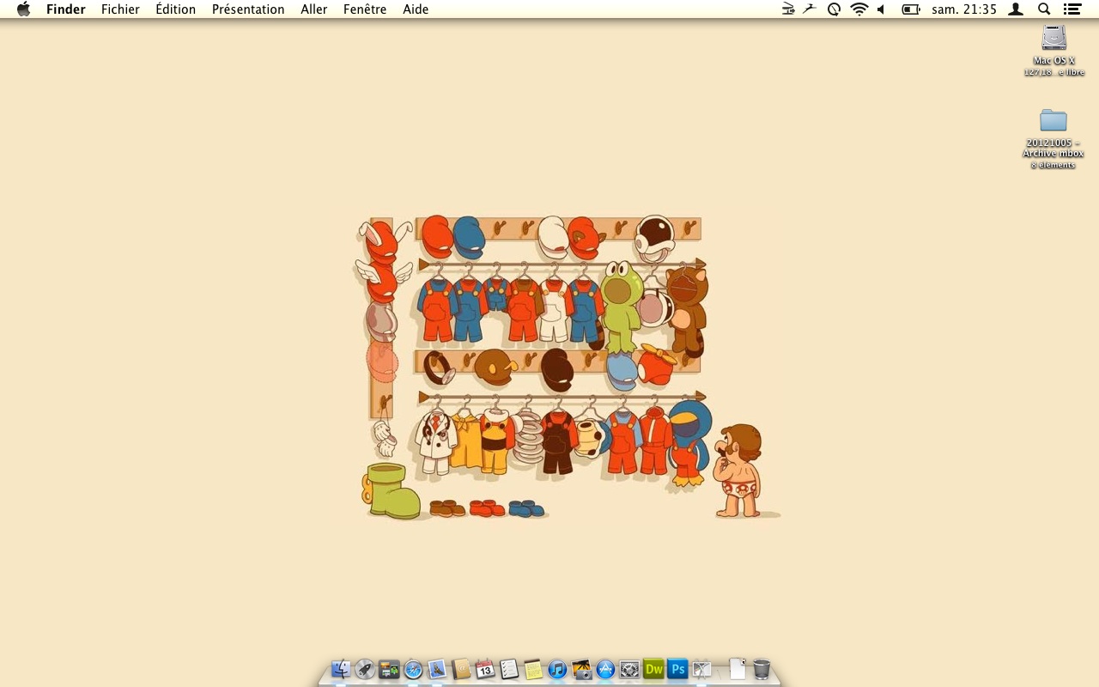
Task: Open System Preferences gear icon
Action: click(630, 669)
